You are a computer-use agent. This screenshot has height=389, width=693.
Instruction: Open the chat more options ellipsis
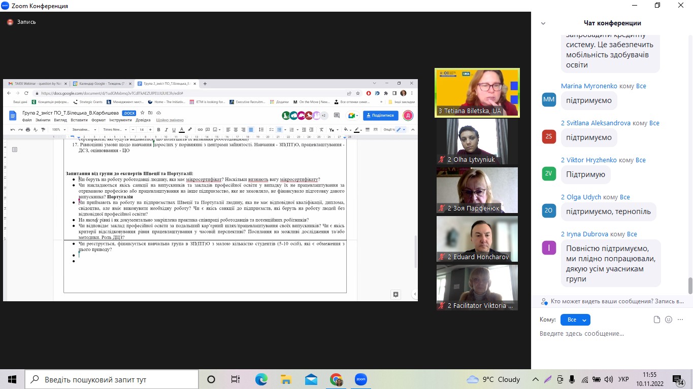(x=680, y=320)
